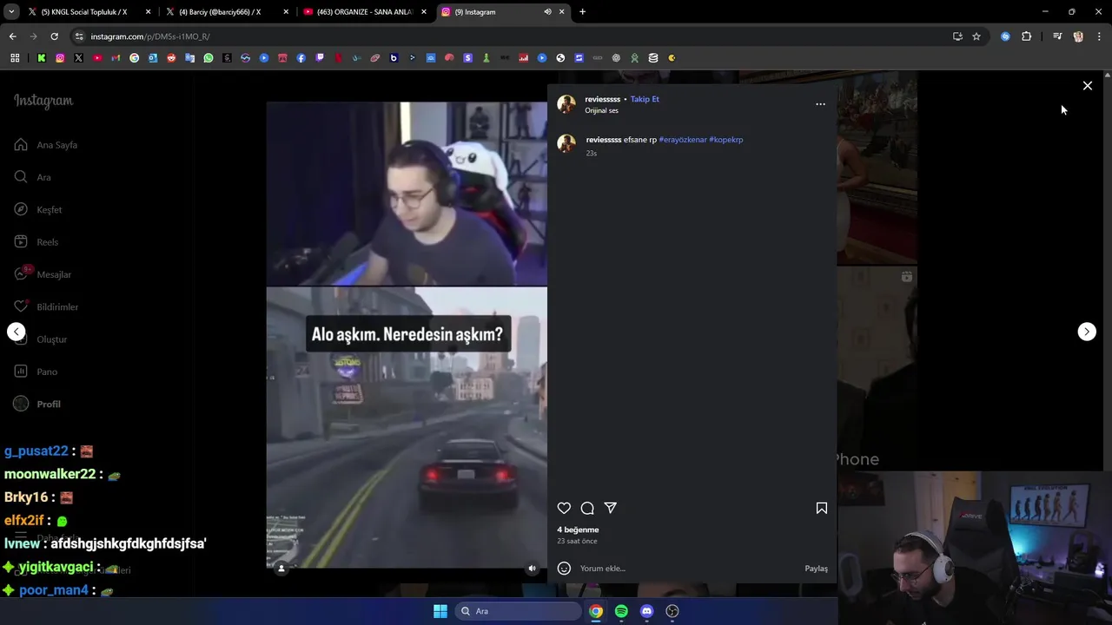The image size is (1112, 625).
Task: Click taskbar Ara search box
Action: (x=518, y=611)
